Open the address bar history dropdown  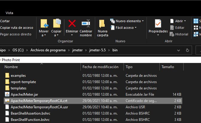179,50
